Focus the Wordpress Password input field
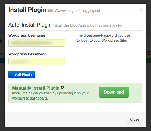Viewport: 151px width, 131px height. point(37,62)
